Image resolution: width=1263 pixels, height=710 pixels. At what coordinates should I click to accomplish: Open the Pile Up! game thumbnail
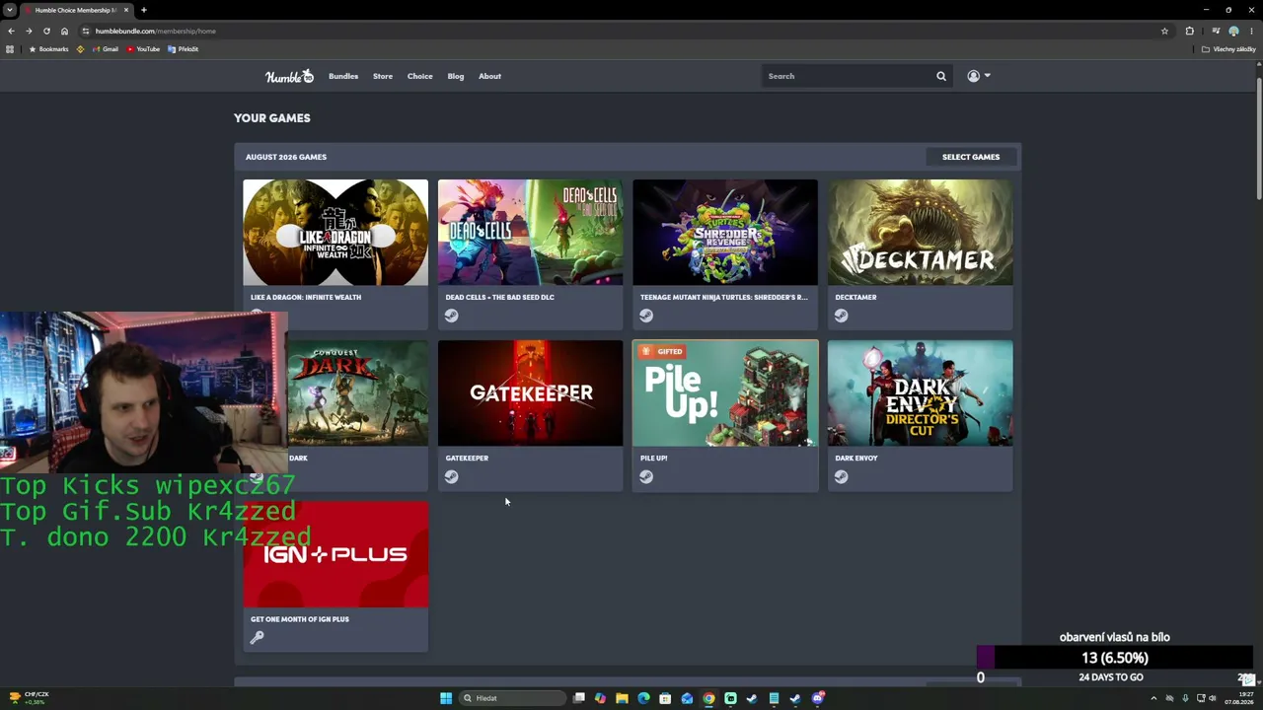tap(725, 393)
